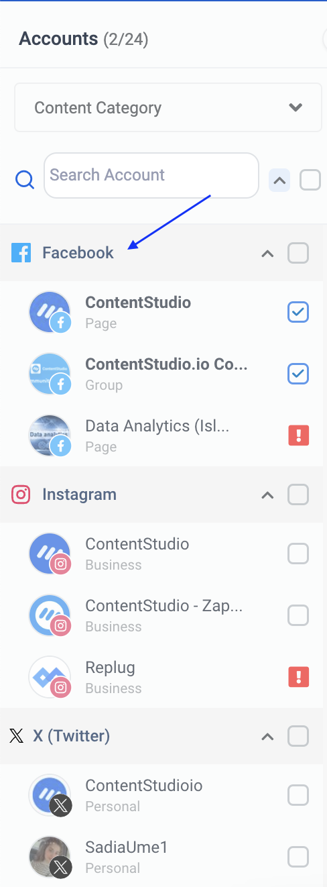Screen dimensions: 327x887
Task: Uncheck the ContentStudio.io Community Group checkbox
Action: point(298,374)
